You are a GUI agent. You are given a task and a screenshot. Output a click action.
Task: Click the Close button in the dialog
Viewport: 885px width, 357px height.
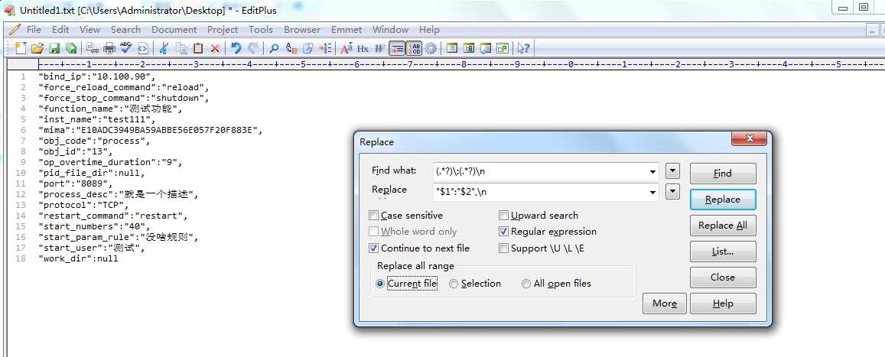point(722,277)
